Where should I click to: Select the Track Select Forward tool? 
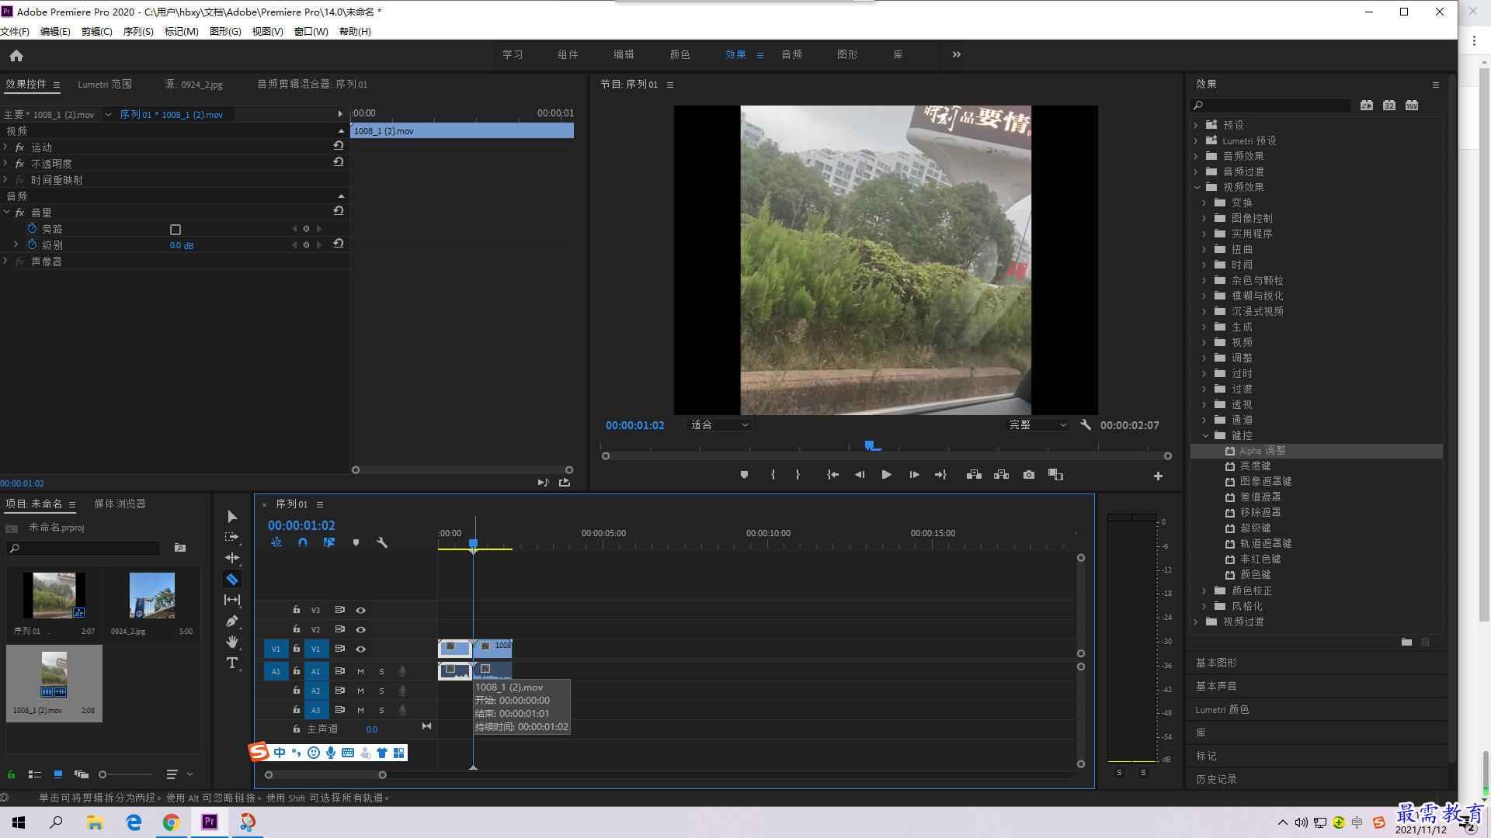(x=232, y=537)
